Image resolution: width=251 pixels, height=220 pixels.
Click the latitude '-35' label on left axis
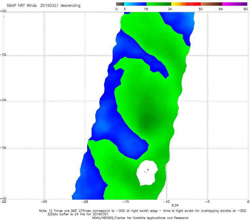tap(3, 148)
